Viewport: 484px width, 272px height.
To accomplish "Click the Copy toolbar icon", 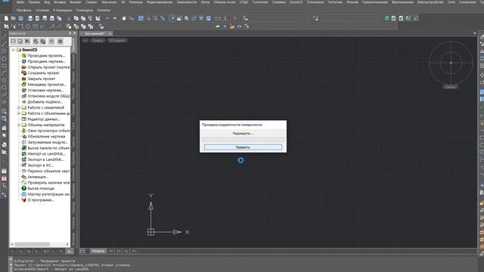I will click(76, 18).
